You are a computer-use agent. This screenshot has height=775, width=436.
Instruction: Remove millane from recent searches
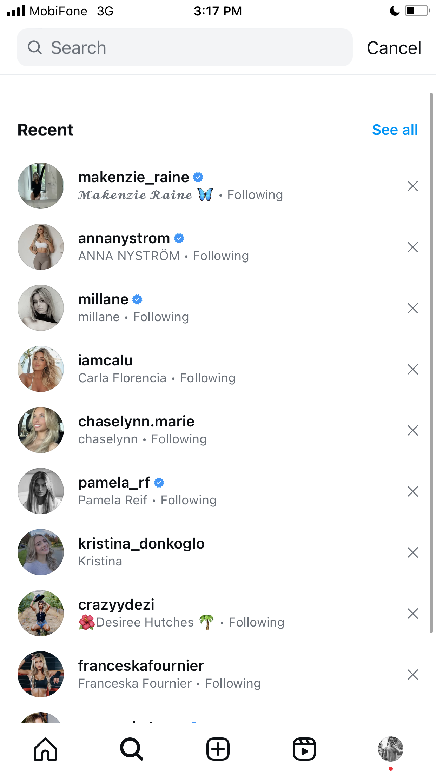[413, 308]
